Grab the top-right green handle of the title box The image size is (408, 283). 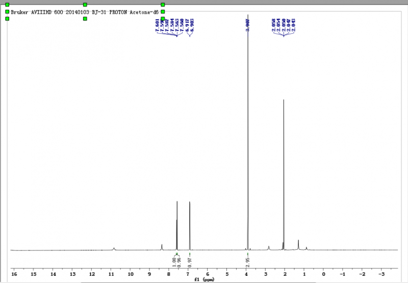pos(163,5)
